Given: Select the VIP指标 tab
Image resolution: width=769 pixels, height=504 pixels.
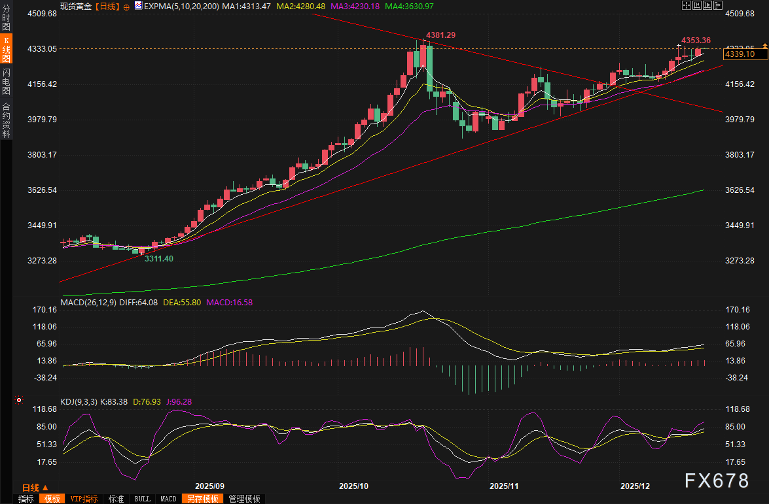Looking at the screenshot, I should point(84,499).
